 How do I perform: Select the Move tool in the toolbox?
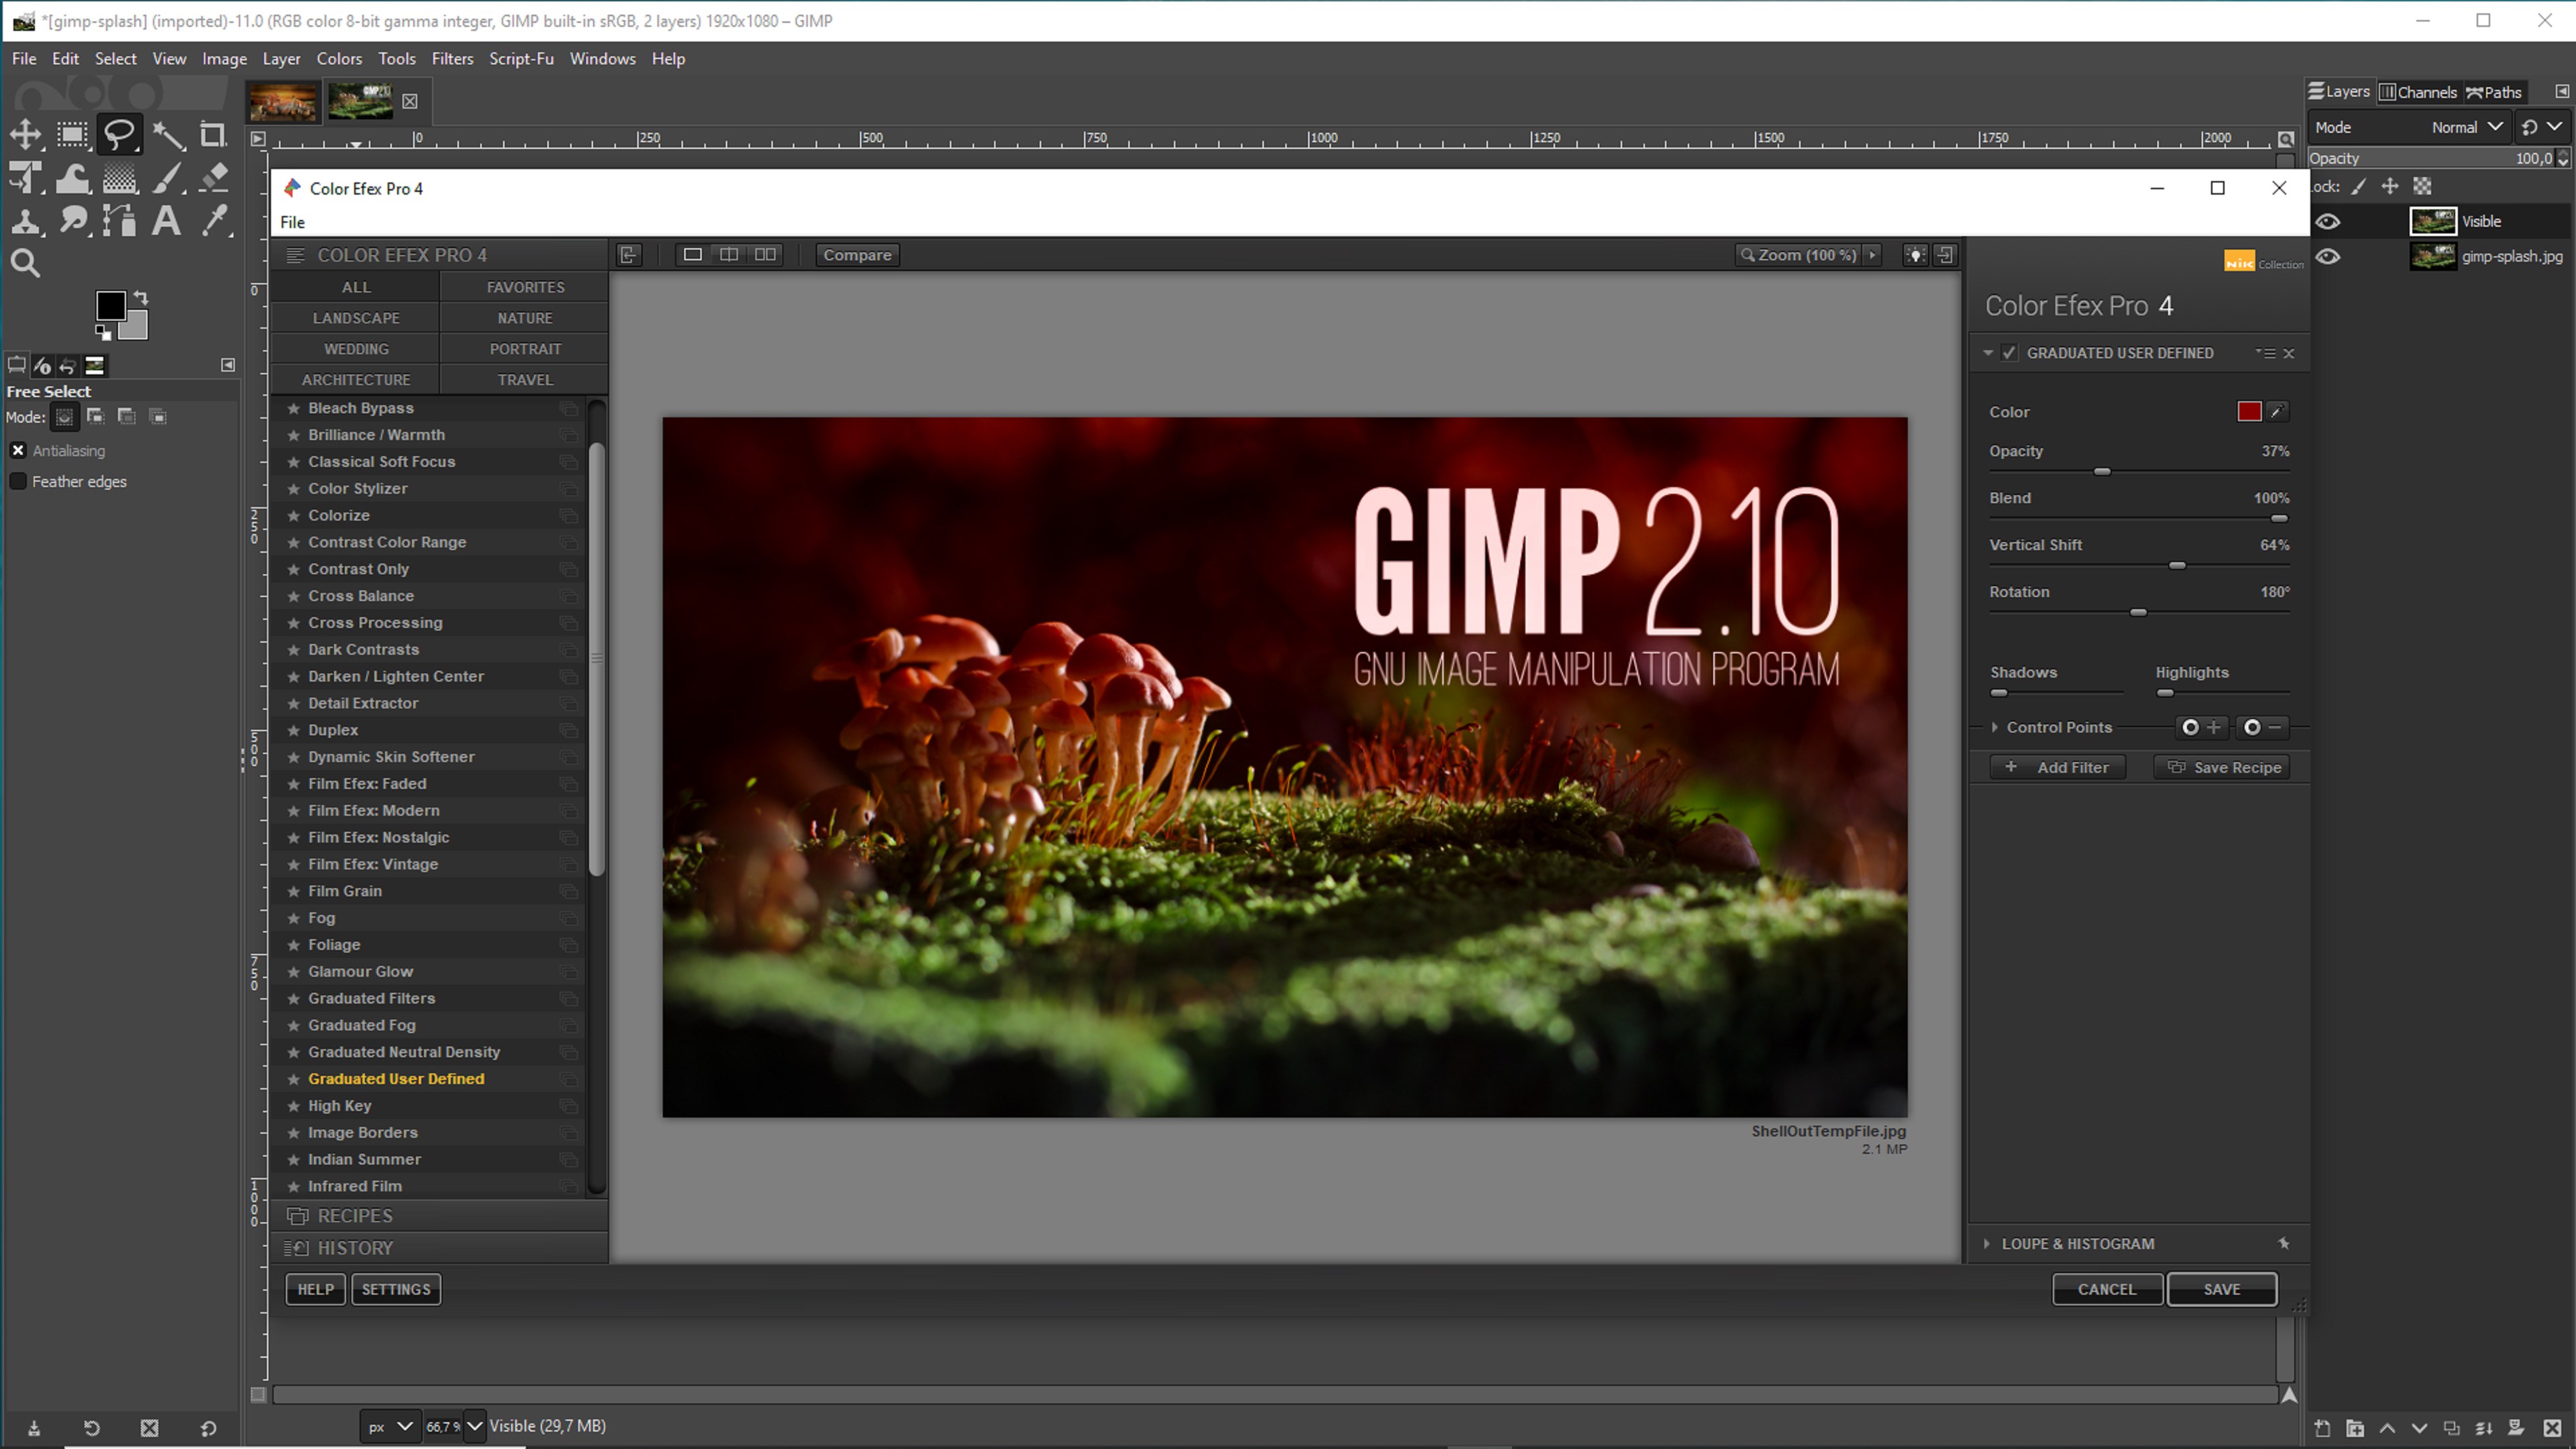click(x=26, y=134)
